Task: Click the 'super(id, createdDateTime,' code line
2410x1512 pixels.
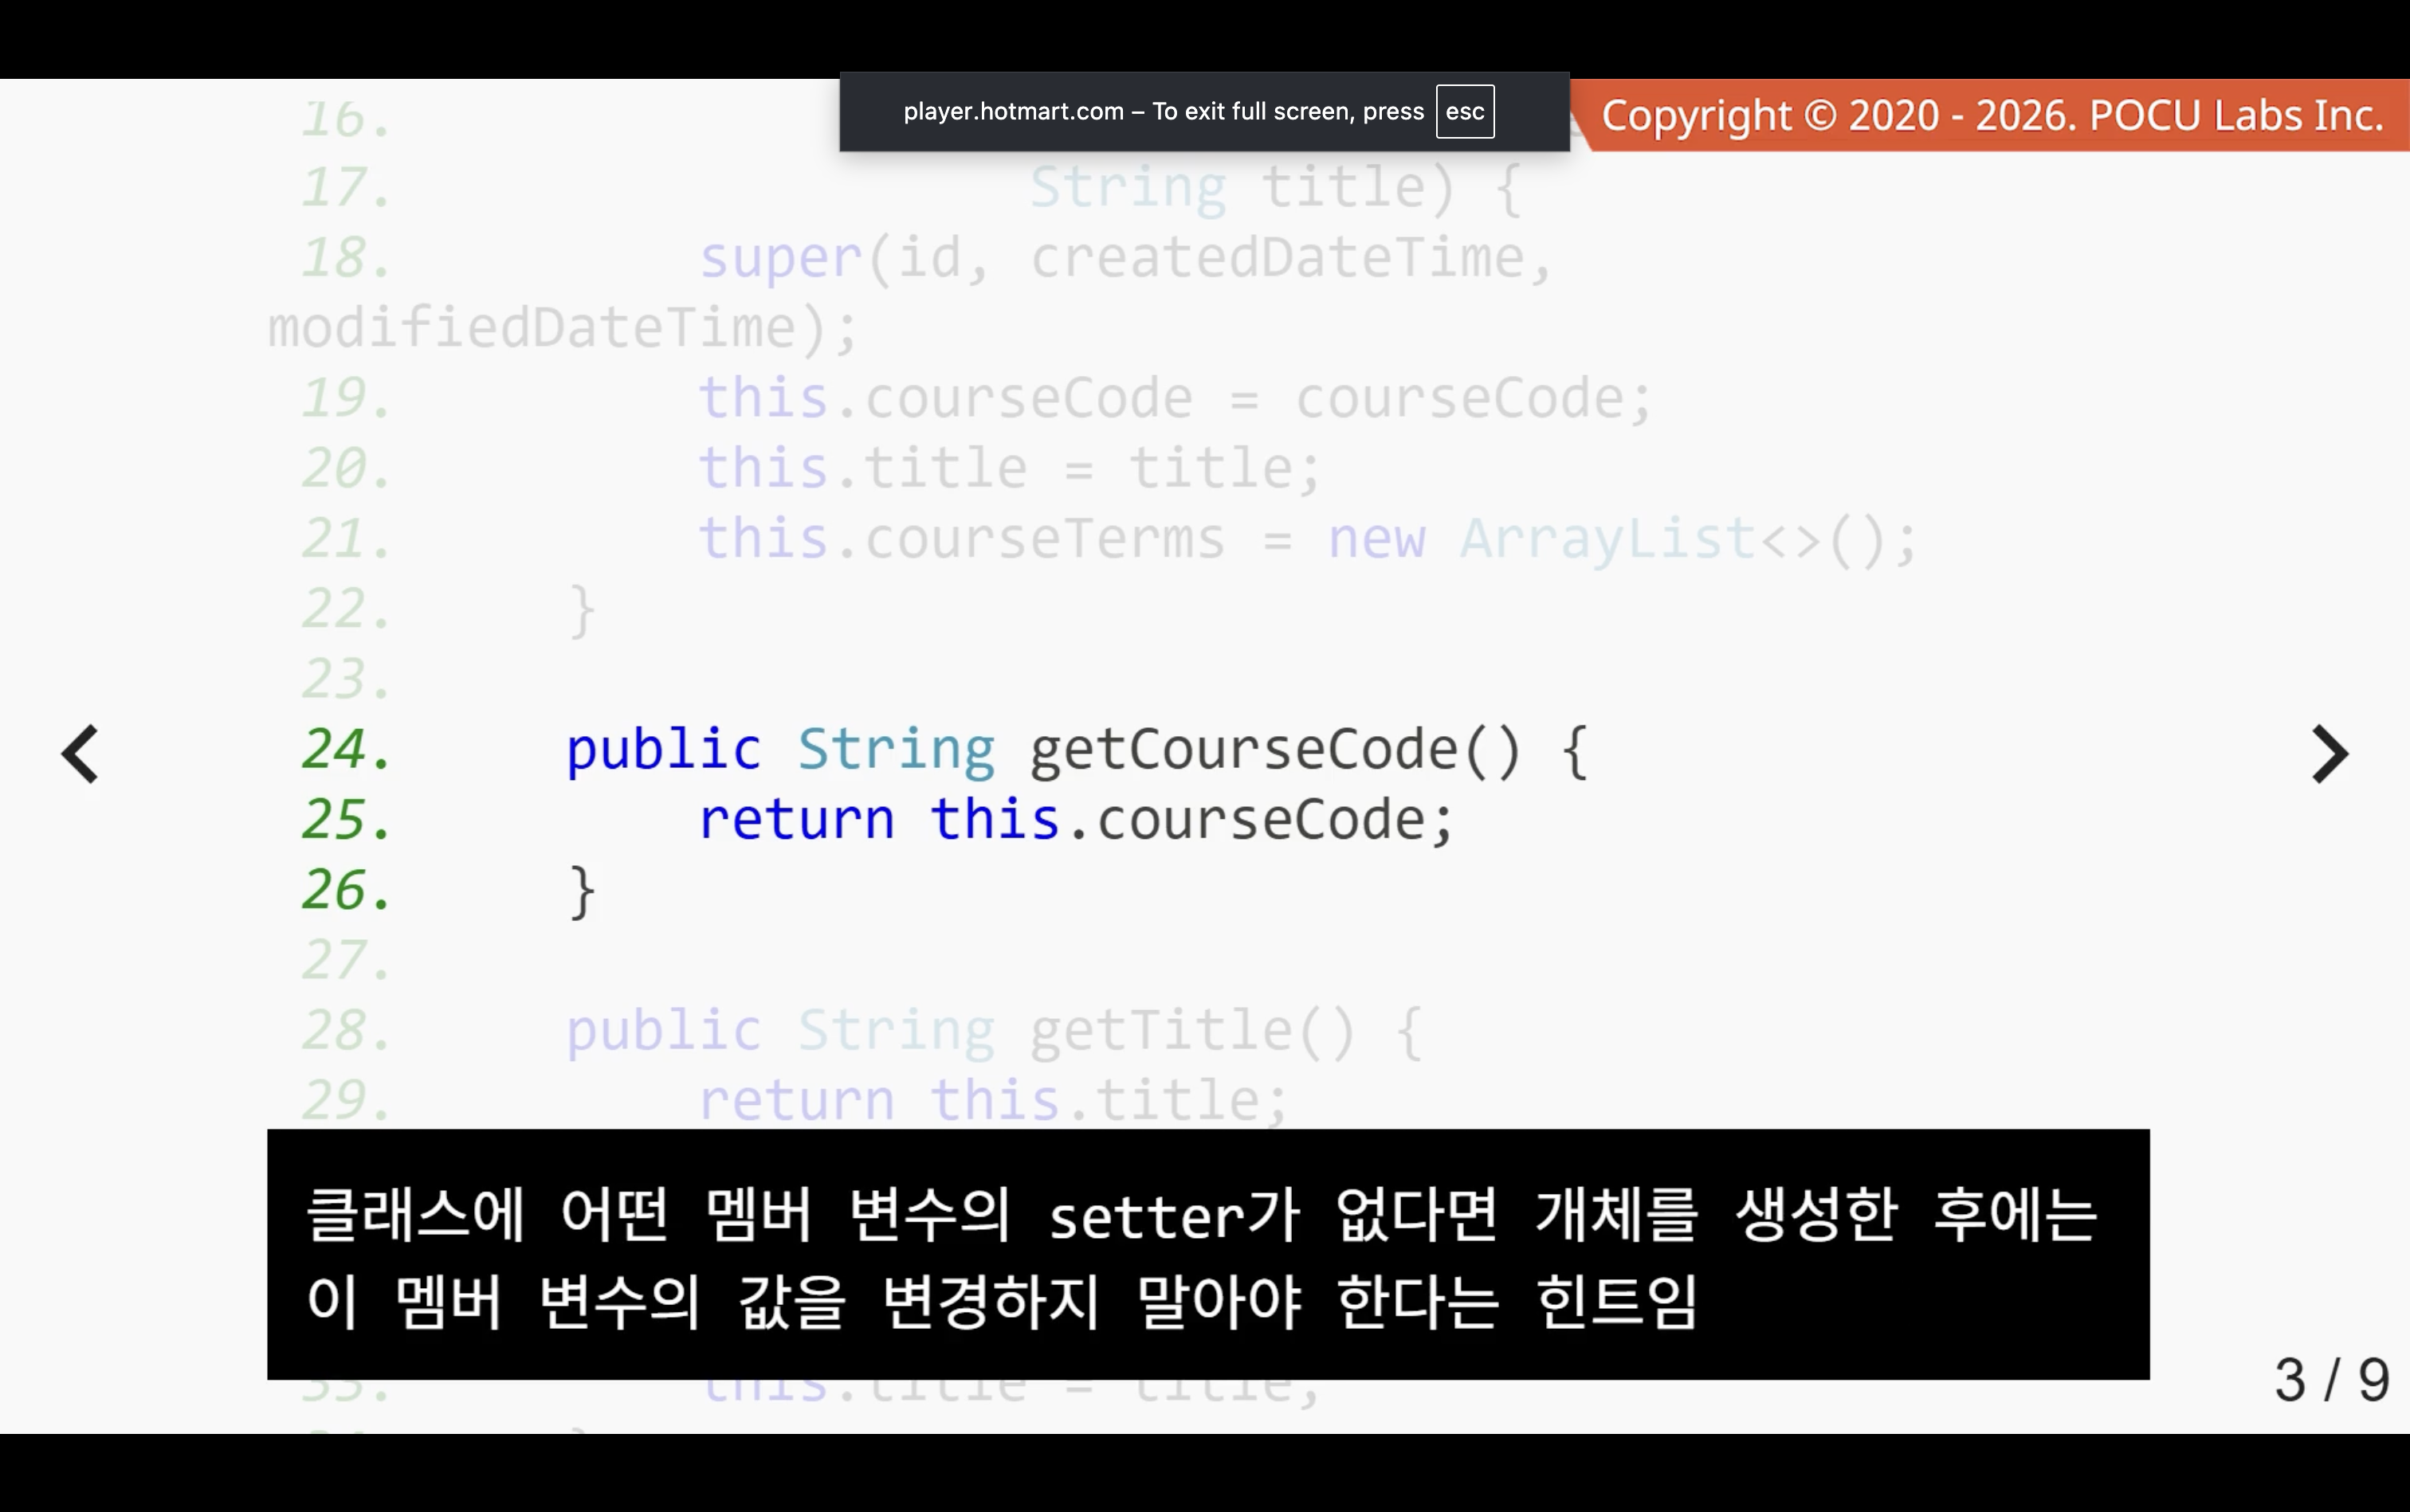Action: pos(1125,259)
